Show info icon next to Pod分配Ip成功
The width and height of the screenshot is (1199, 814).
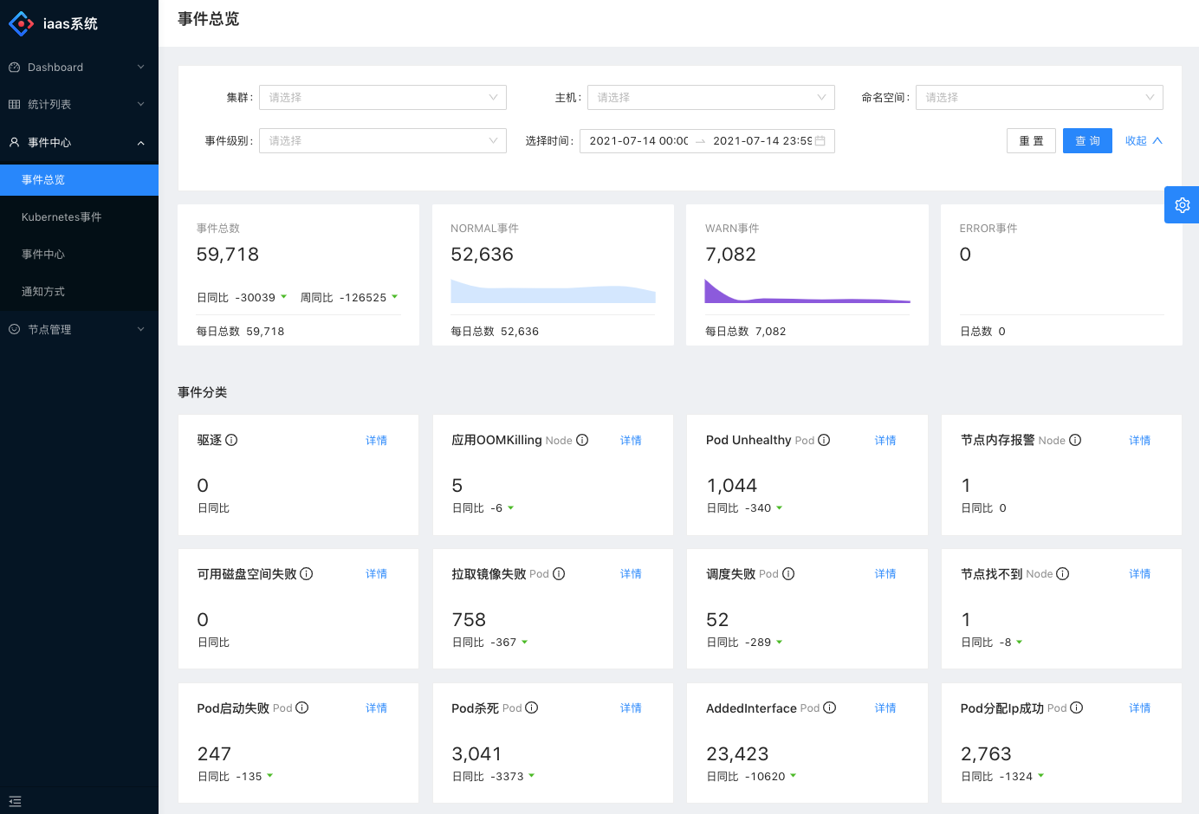[1077, 707]
